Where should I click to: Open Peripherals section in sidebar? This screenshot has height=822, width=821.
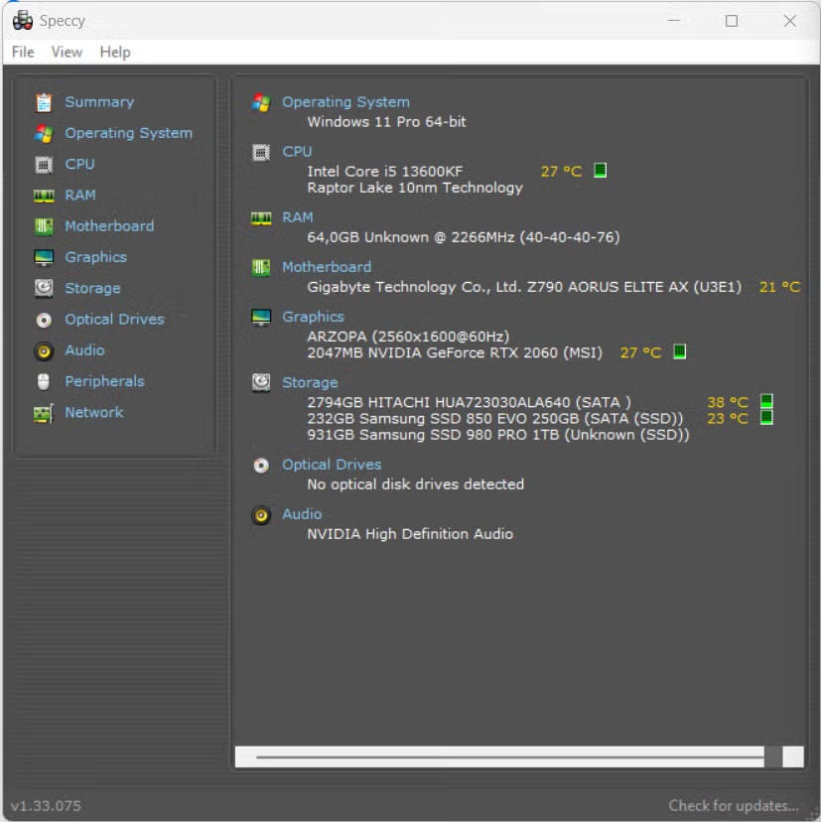(x=104, y=381)
